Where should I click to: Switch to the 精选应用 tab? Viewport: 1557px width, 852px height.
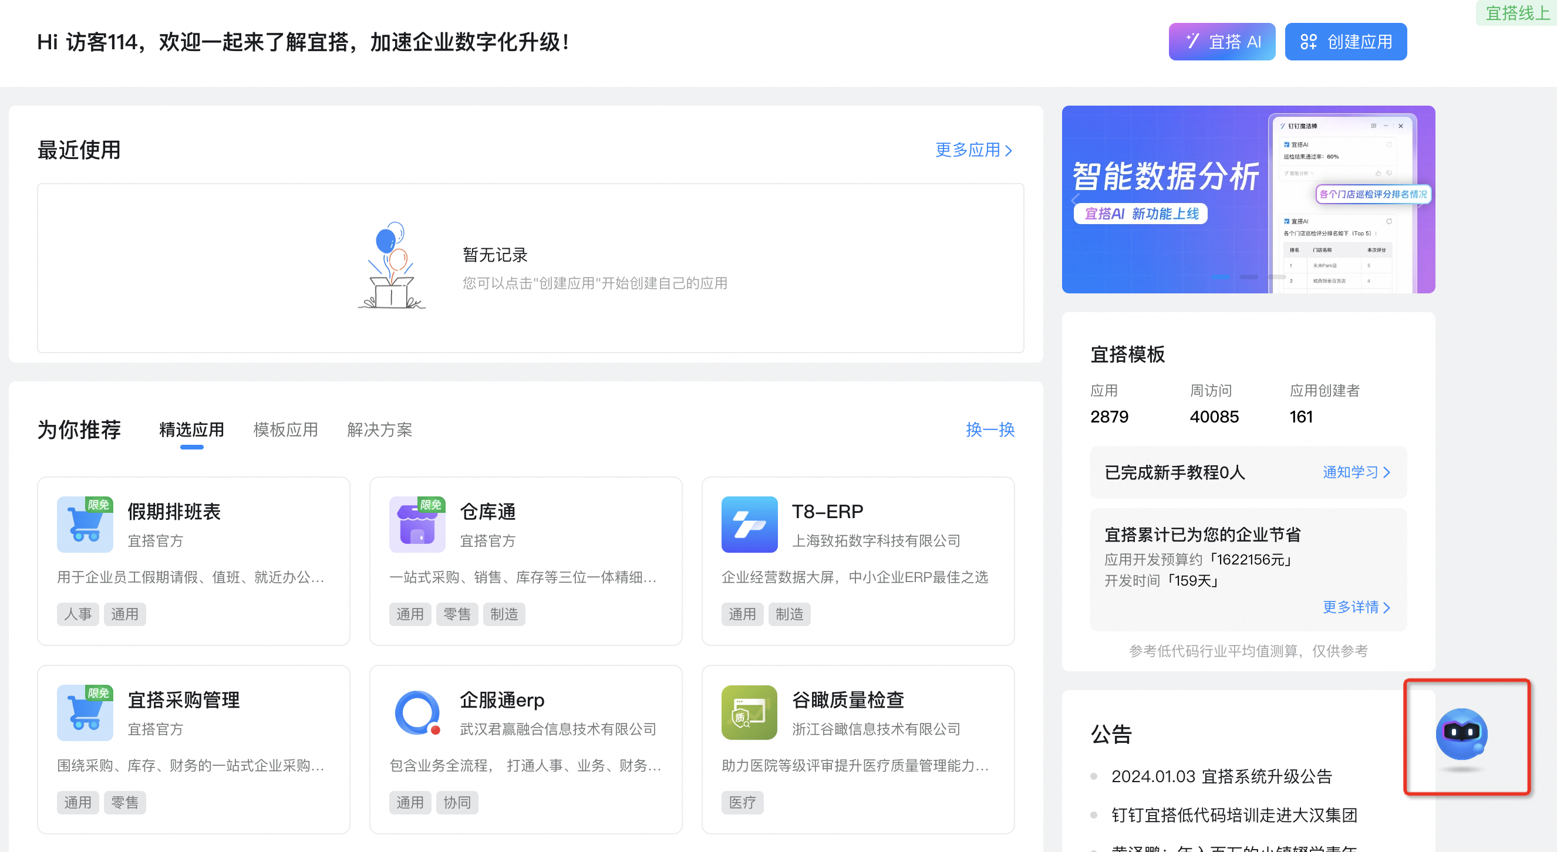[x=191, y=430]
